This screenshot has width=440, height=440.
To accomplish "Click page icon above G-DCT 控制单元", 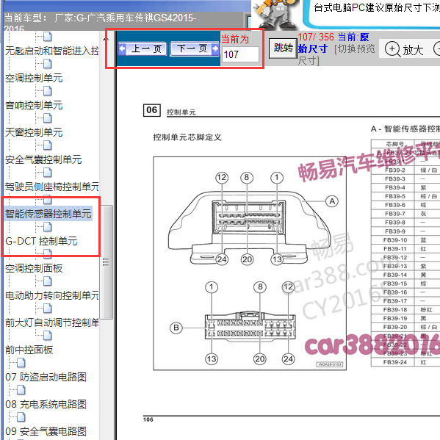I will point(48,227).
